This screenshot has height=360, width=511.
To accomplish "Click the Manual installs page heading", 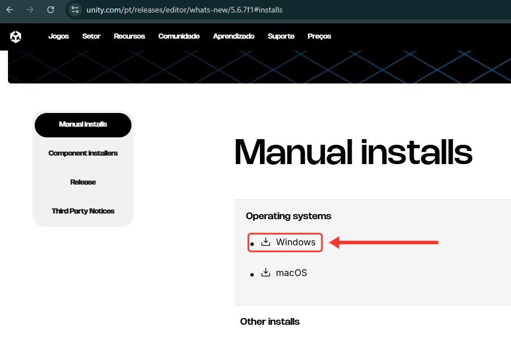I will (353, 152).
